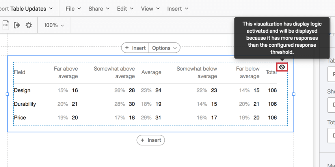This screenshot has width=335, height=167.
Task: Select the Design row label
Action: tap(22, 90)
